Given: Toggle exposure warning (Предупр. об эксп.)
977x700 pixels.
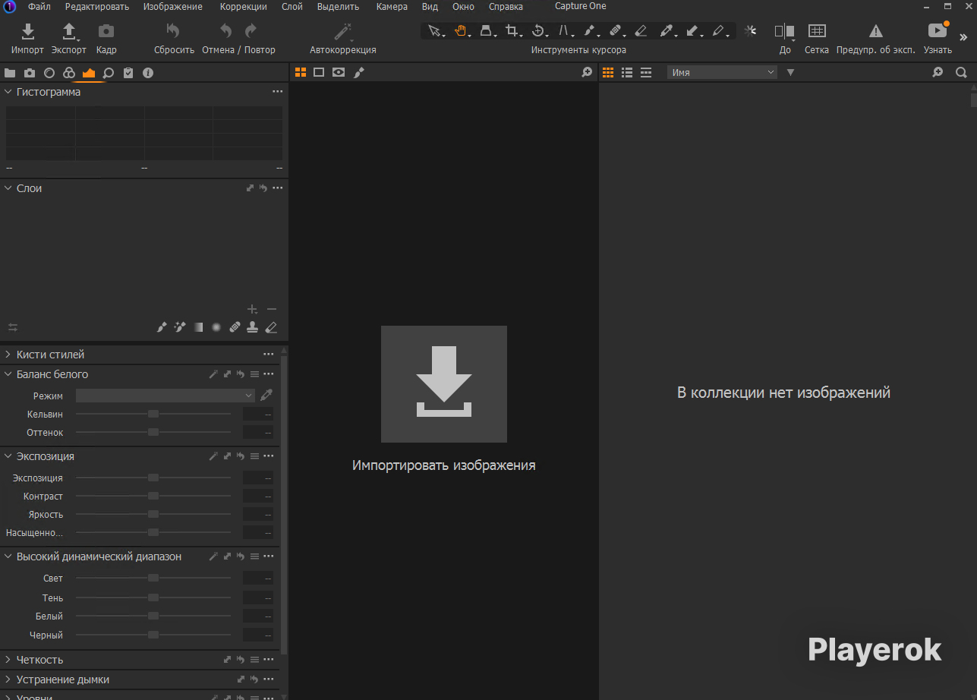Looking at the screenshot, I should click(x=876, y=31).
